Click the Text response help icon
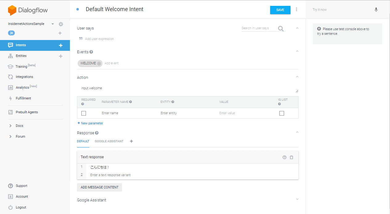Image resolution: width=390 pixels, height=214 pixels. click(284, 157)
